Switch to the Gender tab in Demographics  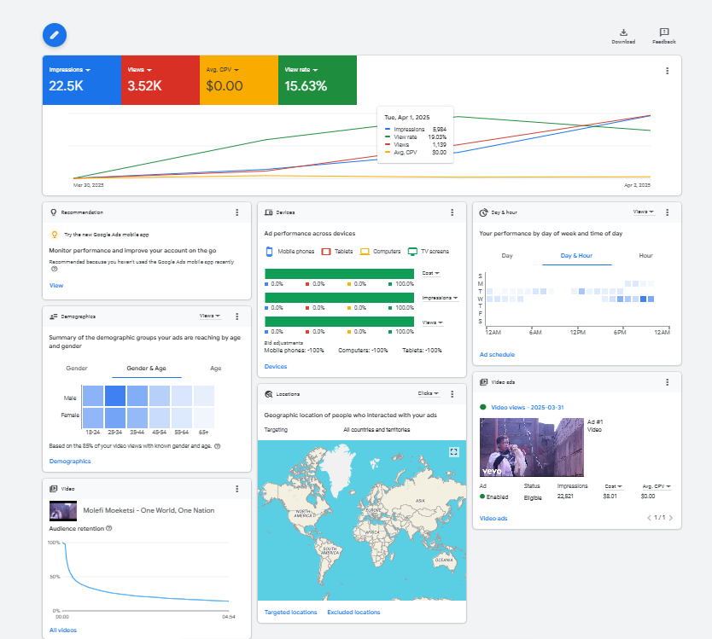pyautogui.click(x=77, y=369)
